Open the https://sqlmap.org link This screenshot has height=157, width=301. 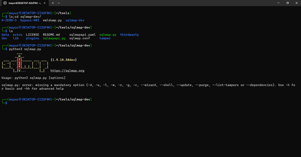click(x=67, y=71)
